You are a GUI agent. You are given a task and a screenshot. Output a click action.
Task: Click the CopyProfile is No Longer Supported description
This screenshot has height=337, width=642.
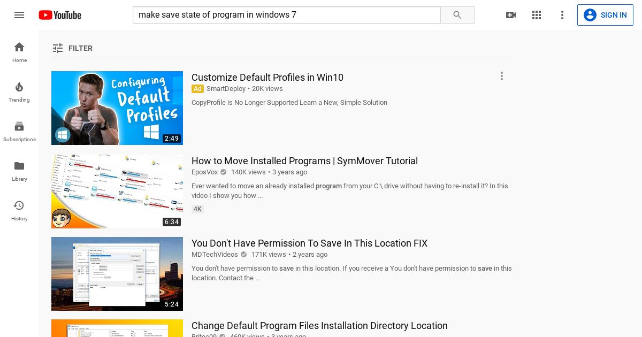tap(289, 103)
